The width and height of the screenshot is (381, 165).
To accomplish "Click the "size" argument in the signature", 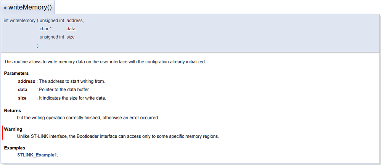I will pos(71,37).
